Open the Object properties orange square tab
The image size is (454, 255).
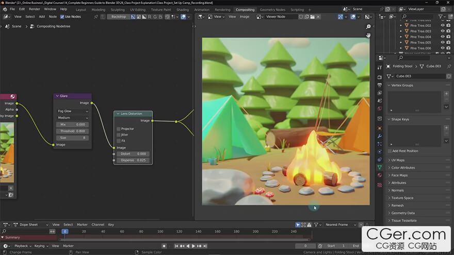[x=380, y=128]
